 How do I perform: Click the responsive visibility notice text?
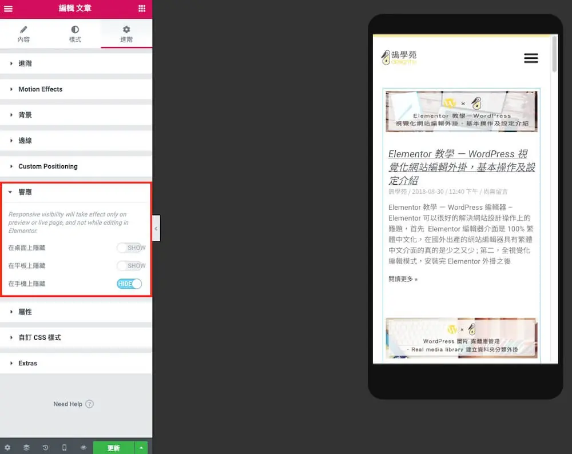[69, 222]
